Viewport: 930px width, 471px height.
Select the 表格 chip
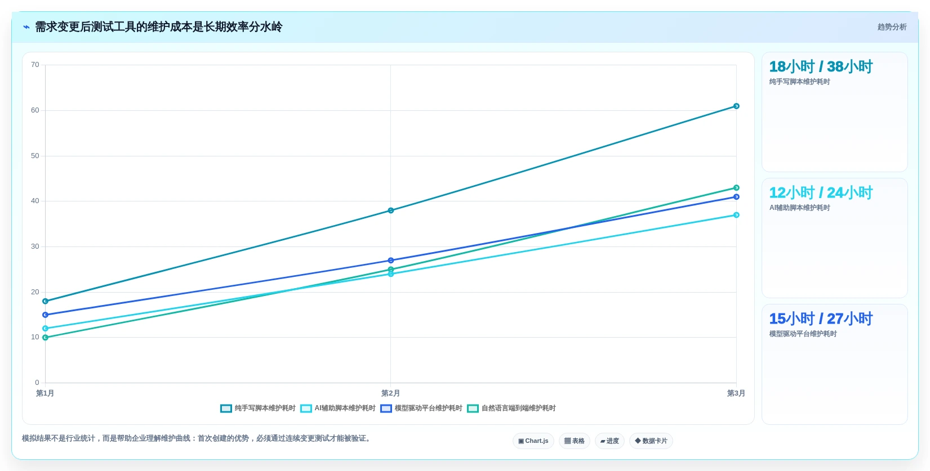pyautogui.click(x=575, y=441)
